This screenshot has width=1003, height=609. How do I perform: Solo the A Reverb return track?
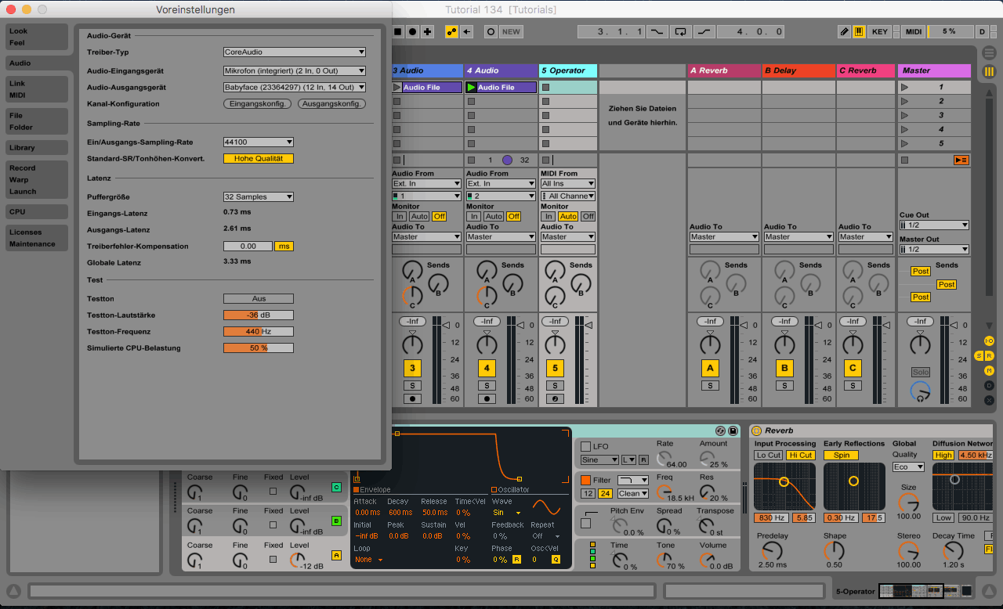pyautogui.click(x=710, y=385)
